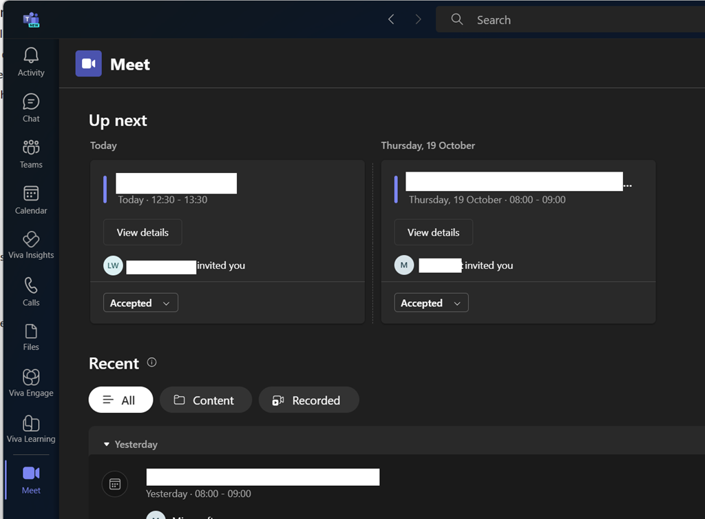Click the 'Today' date heading
The height and width of the screenshot is (519, 705).
(103, 145)
